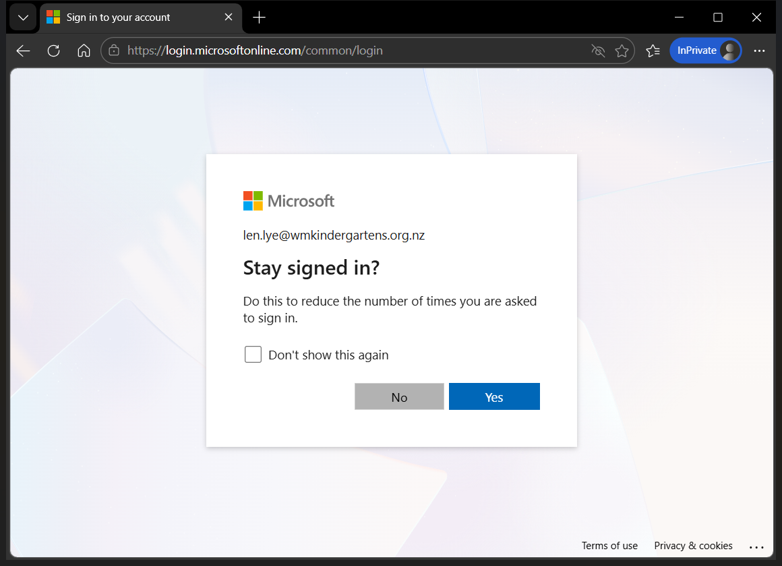Click Yes to stay signed in

(494, 396)
